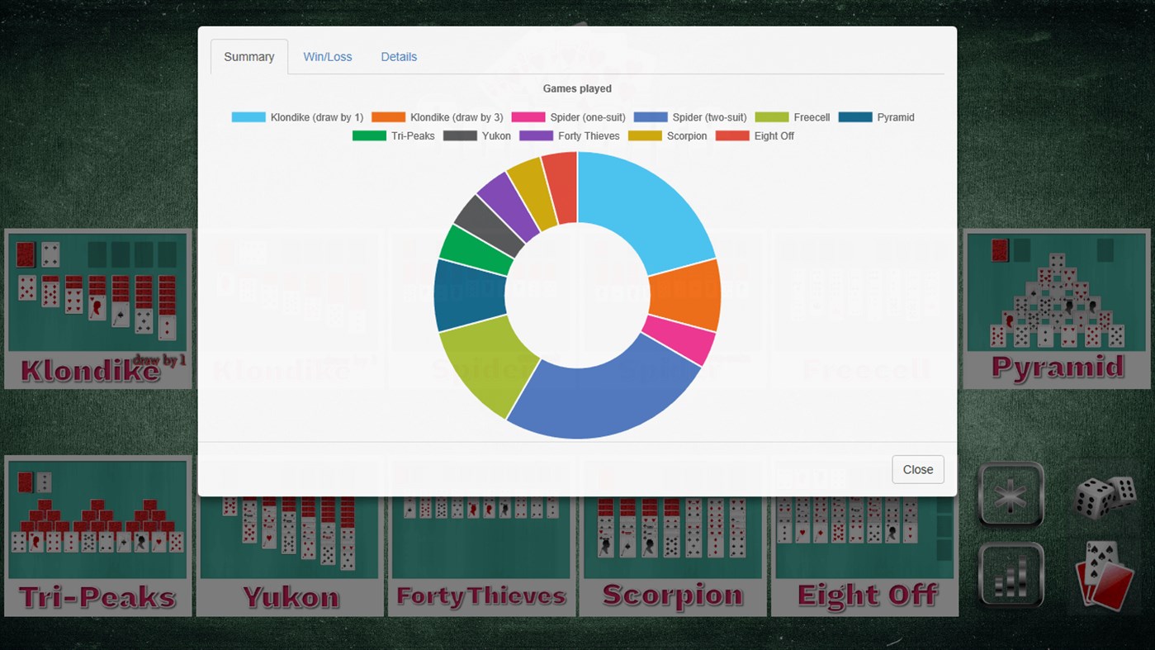Select the Summary tab
1155x650 pixels.
[249, 57]
